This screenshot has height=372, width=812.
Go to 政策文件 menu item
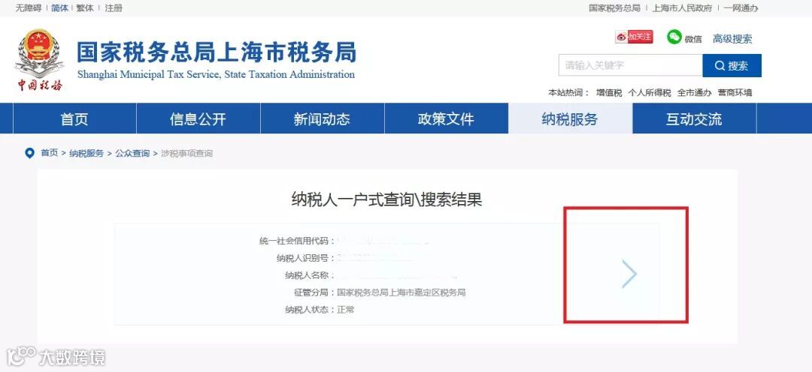pos(446,118)
